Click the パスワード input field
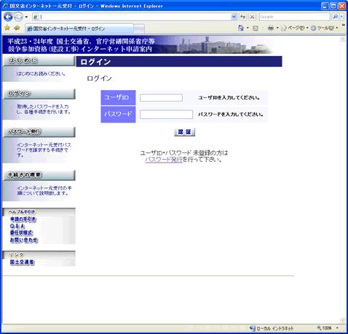The width and height of the screenshot is (348, 334). pyautogui.click(x=166, y=114)
